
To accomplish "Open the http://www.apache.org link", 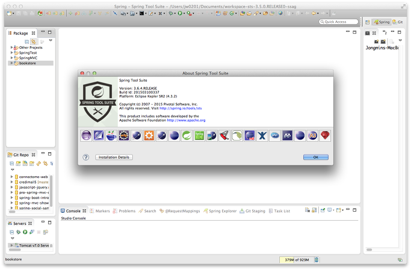I will coord(186,120).
